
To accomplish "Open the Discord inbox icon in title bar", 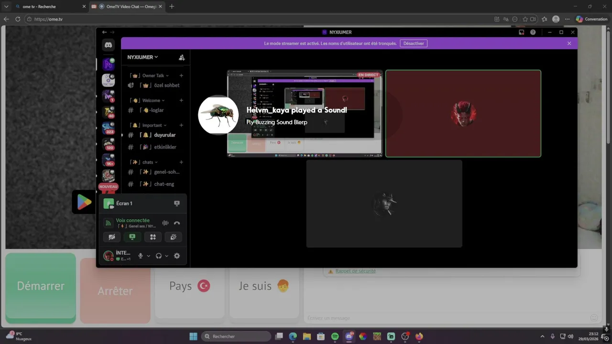I will 522,32.
